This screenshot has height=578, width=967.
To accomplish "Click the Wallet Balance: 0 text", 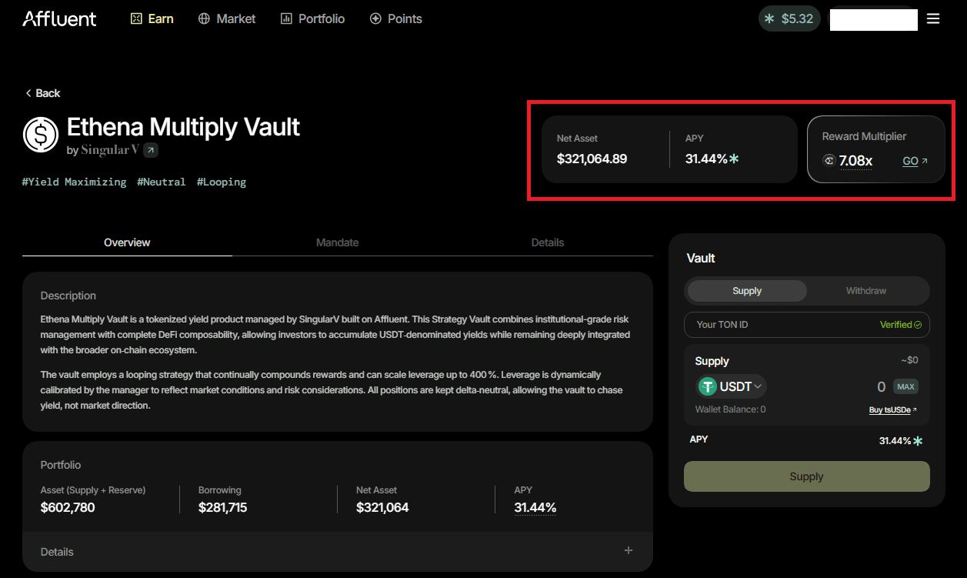I will point(730,409).
